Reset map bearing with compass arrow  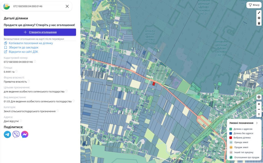point(259,114)
